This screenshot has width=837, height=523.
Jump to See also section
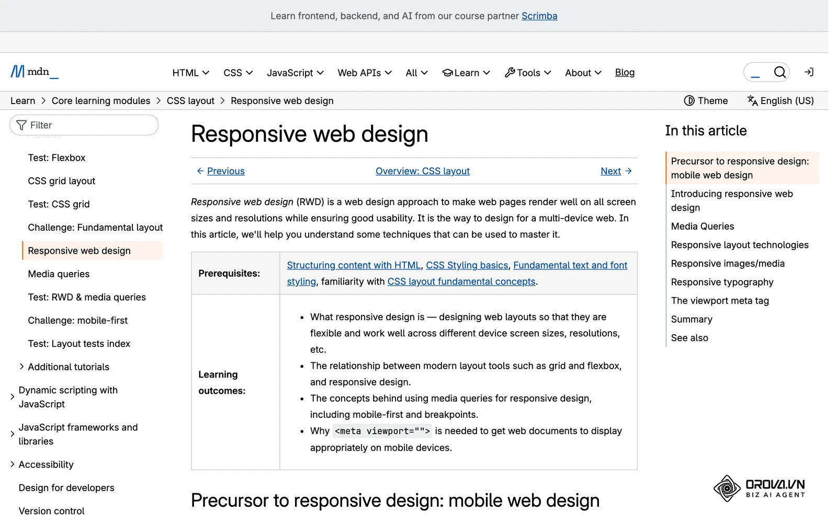point(689,338)
